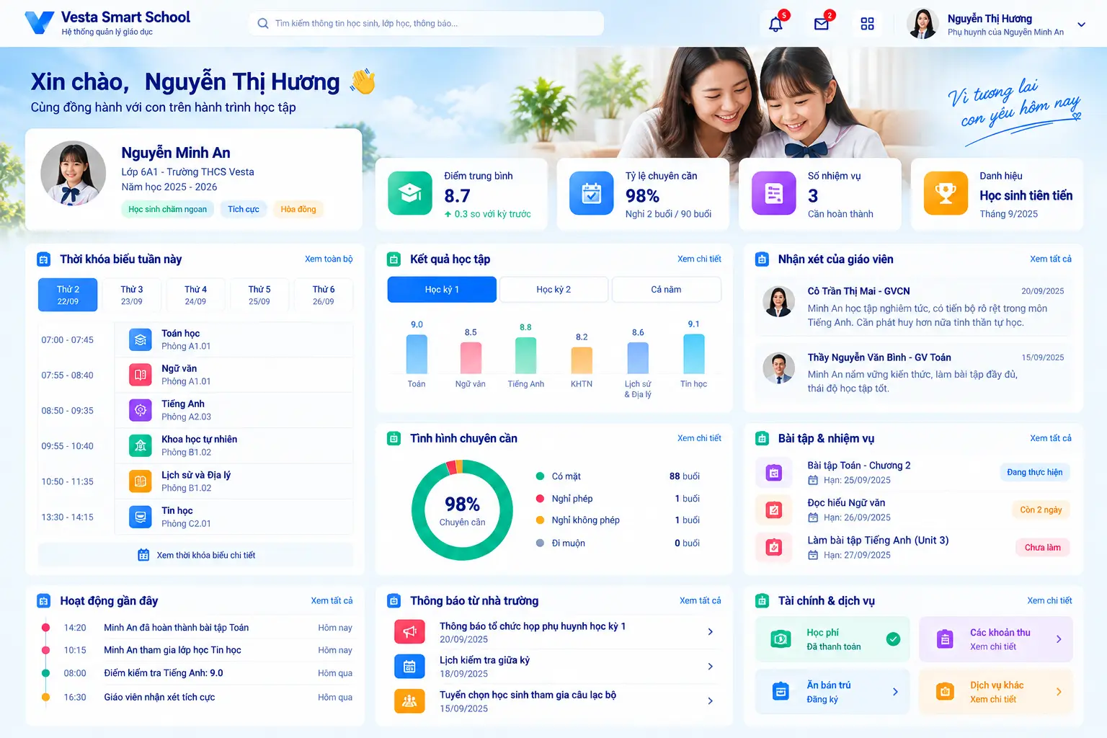1107x738 pixels.
Task: Select the Thứ 5 25/09 day tab
Action: 259,295
